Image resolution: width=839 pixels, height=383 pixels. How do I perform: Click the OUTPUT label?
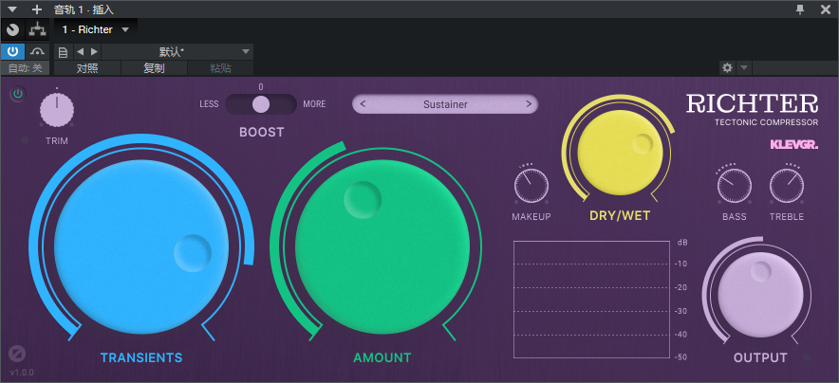(760, 358)
